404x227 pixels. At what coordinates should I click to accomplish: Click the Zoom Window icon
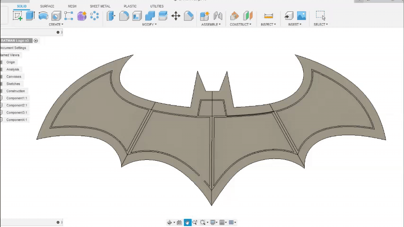[203, 222]
